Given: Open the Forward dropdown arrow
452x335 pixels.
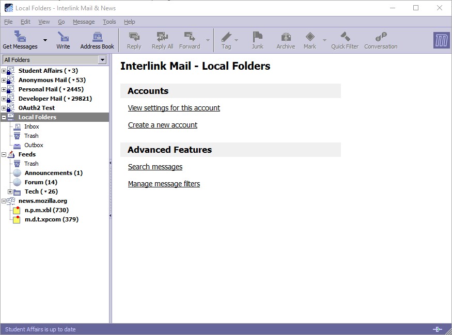Looking at the screenshot, I should pyautogui.click(x=208, y=40).
